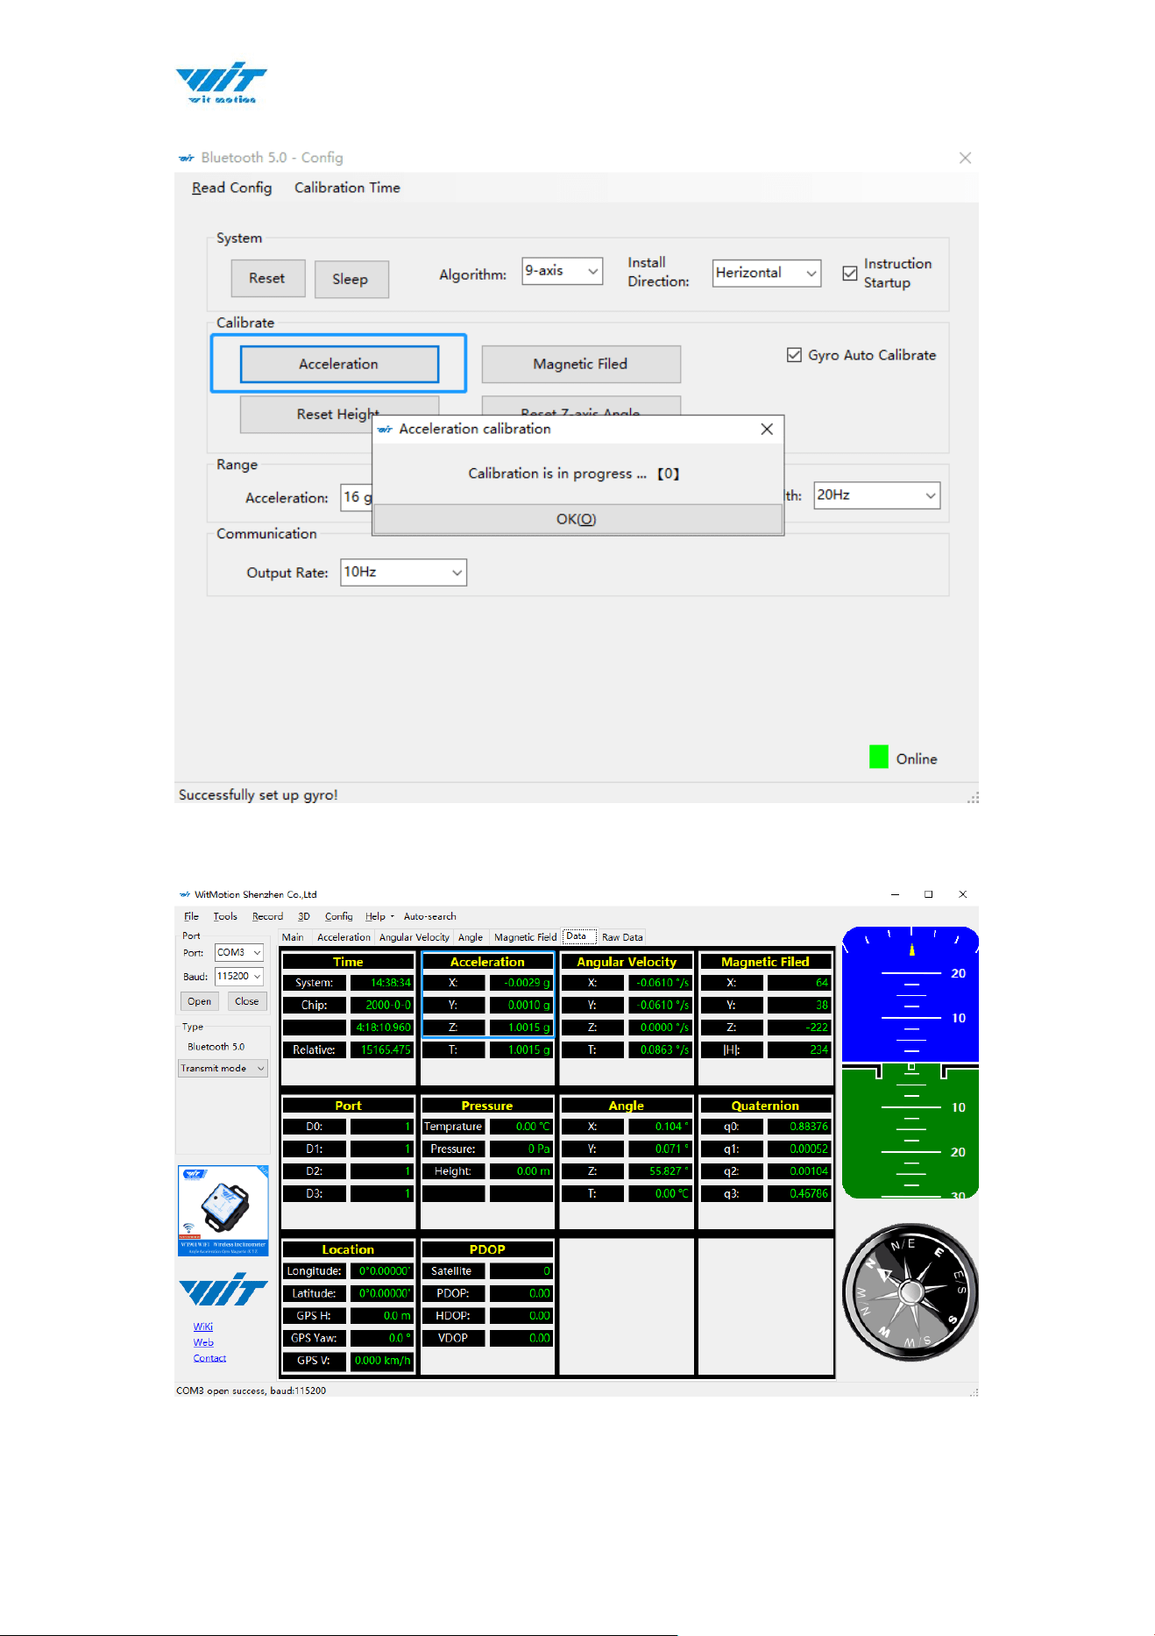Click the sensor product thumbnail image
The height and width of the screenshot is (1636, 1155).
click(x=223, y=1211)
